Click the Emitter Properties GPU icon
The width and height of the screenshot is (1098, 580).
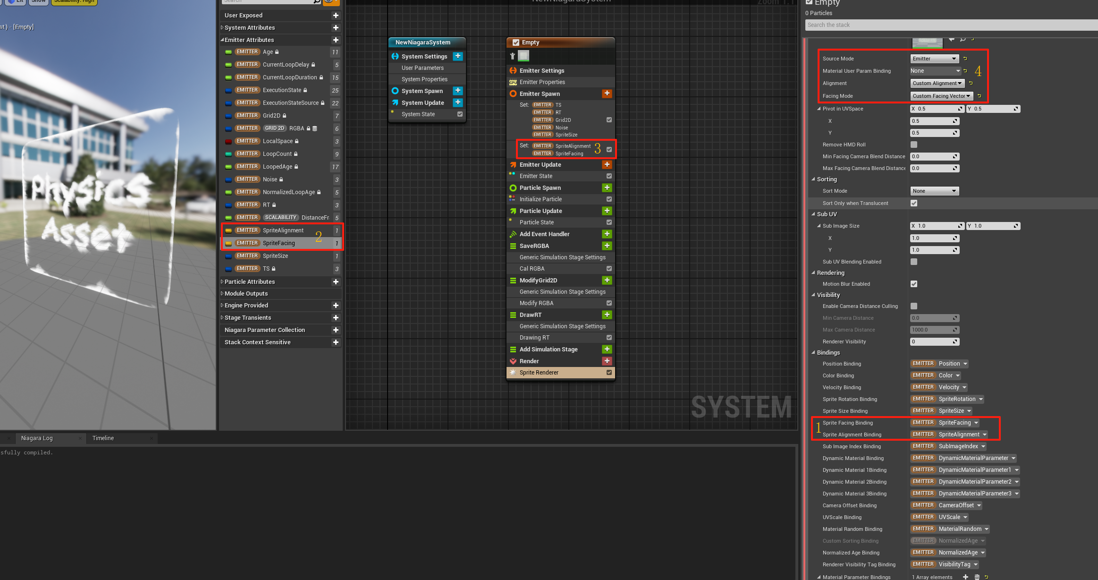(513, 82)
